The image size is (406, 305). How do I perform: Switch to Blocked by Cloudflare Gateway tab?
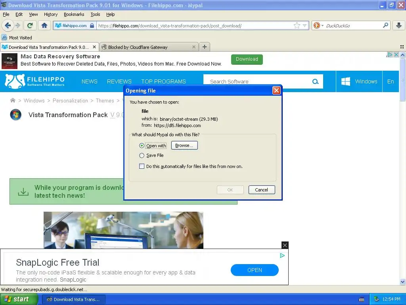coord(149,47)
